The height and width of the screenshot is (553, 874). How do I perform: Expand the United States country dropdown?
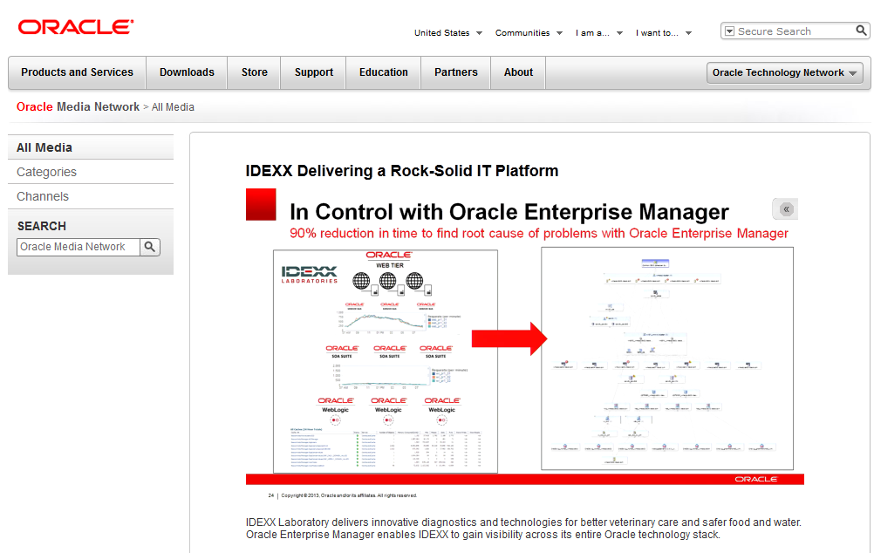(x=448, y=33)
